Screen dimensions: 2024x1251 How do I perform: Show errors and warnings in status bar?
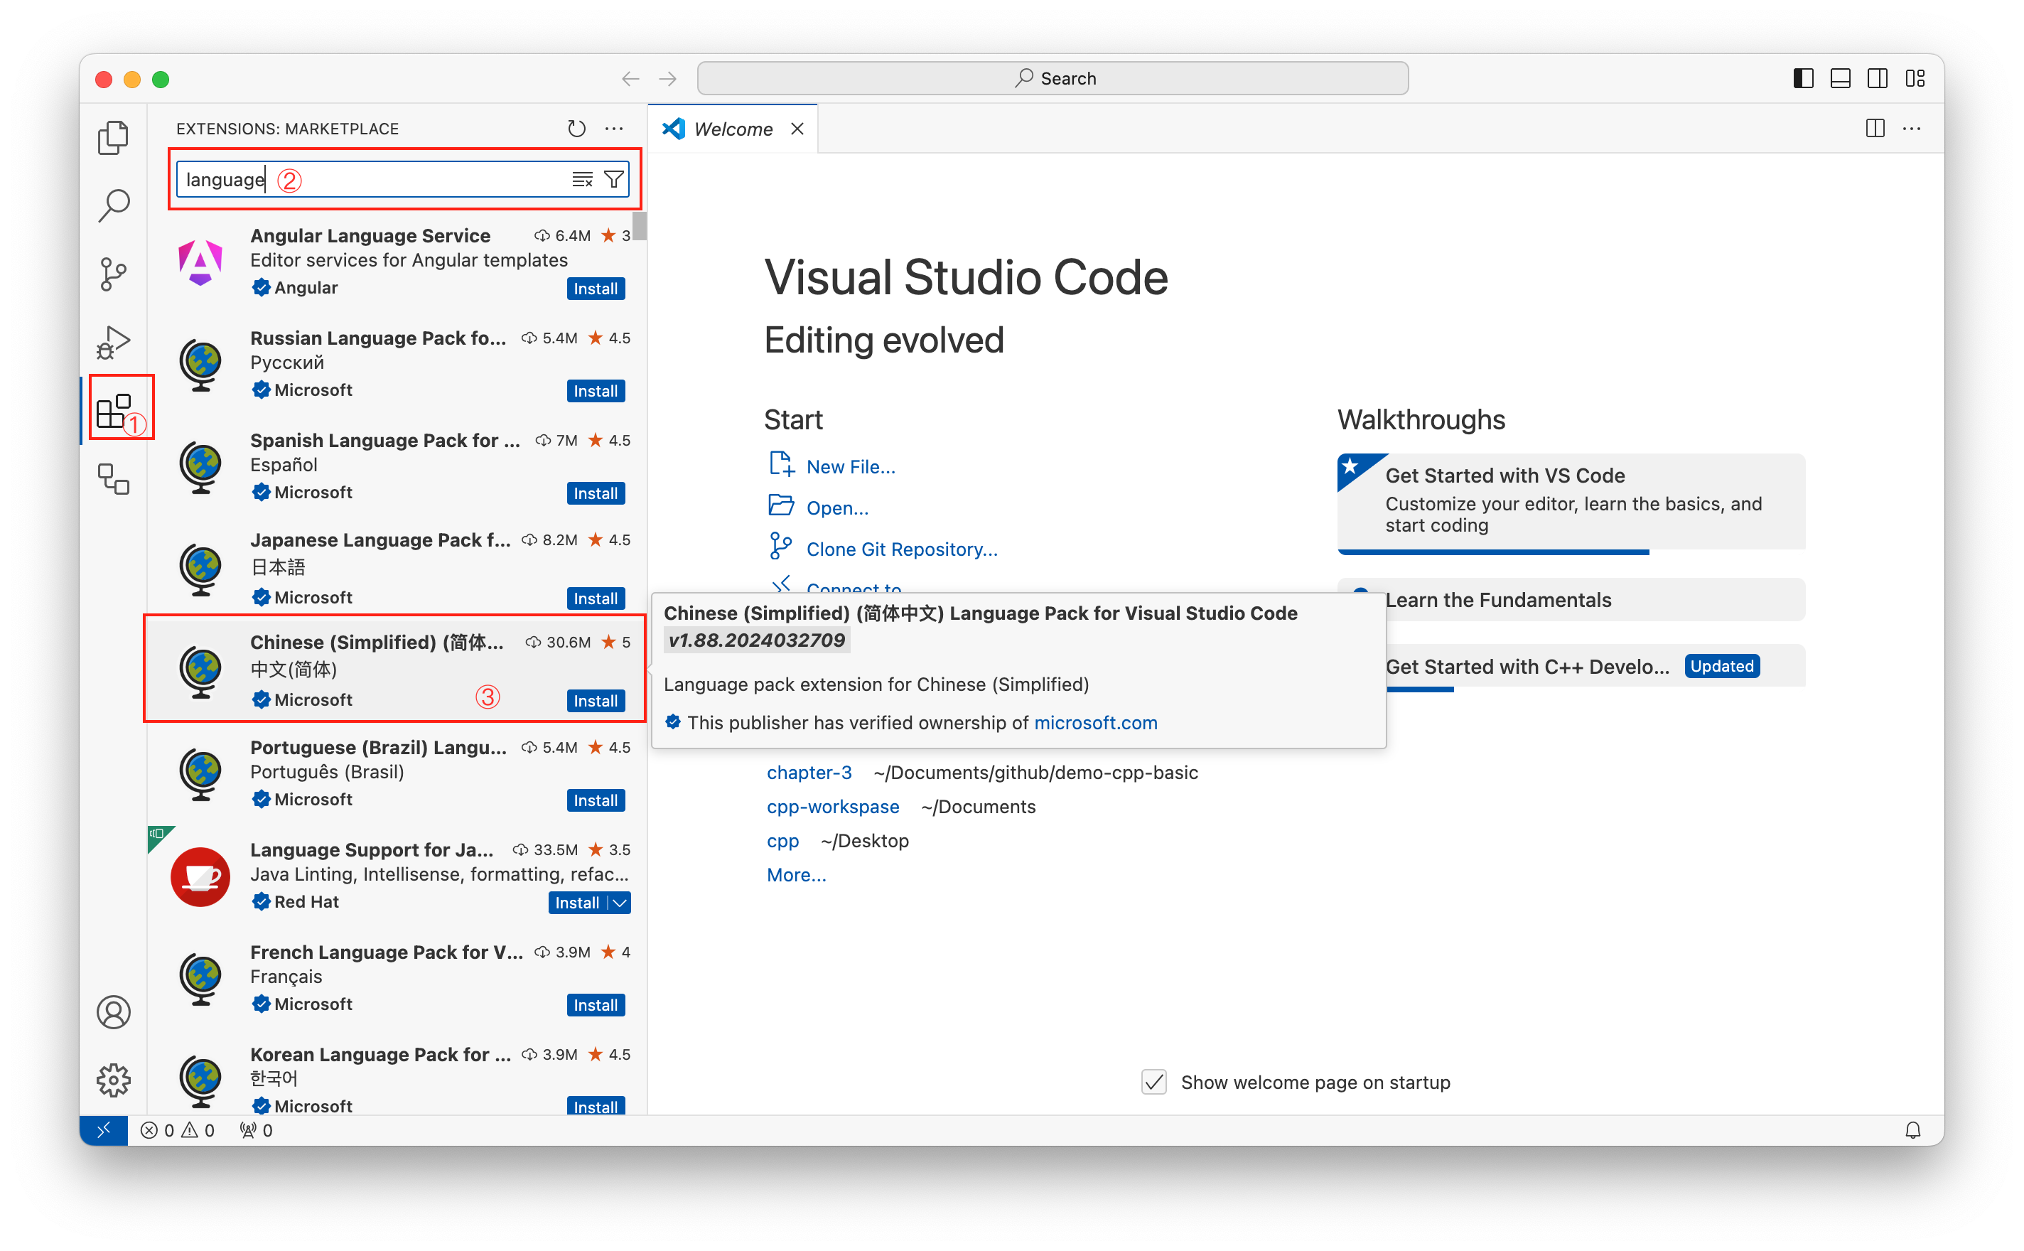177,1130
